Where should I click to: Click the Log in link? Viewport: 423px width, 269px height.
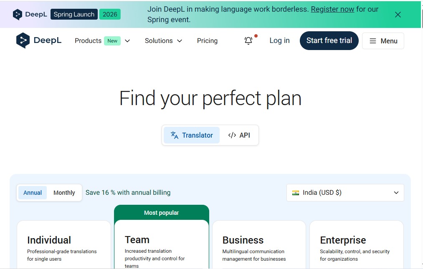279,40
